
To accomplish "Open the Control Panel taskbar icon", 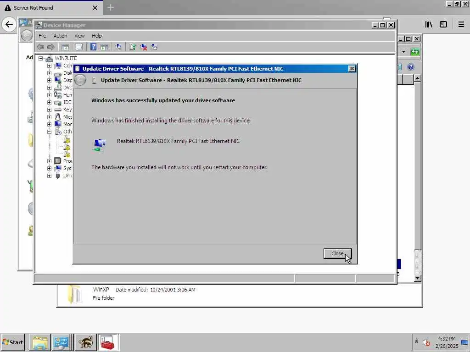I will tap(61, 342).
